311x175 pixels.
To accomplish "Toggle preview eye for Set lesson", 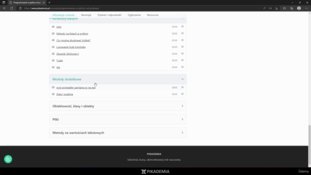I will click(x=182, y=67).
